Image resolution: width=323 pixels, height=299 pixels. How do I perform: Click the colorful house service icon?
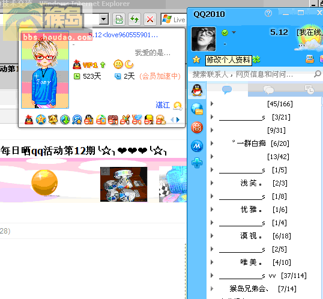101,119
